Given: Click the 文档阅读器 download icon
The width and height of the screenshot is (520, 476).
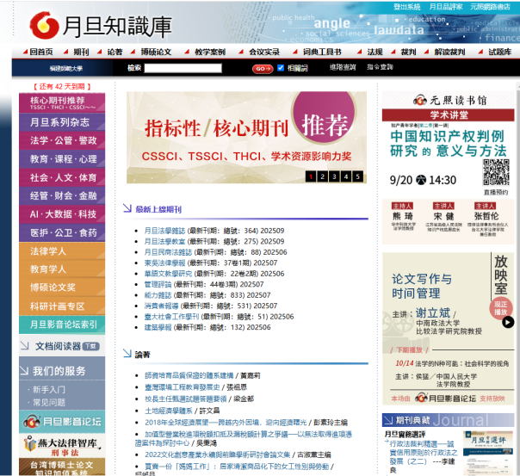Looking at the screenshot, I should click(x=90, y=346).
